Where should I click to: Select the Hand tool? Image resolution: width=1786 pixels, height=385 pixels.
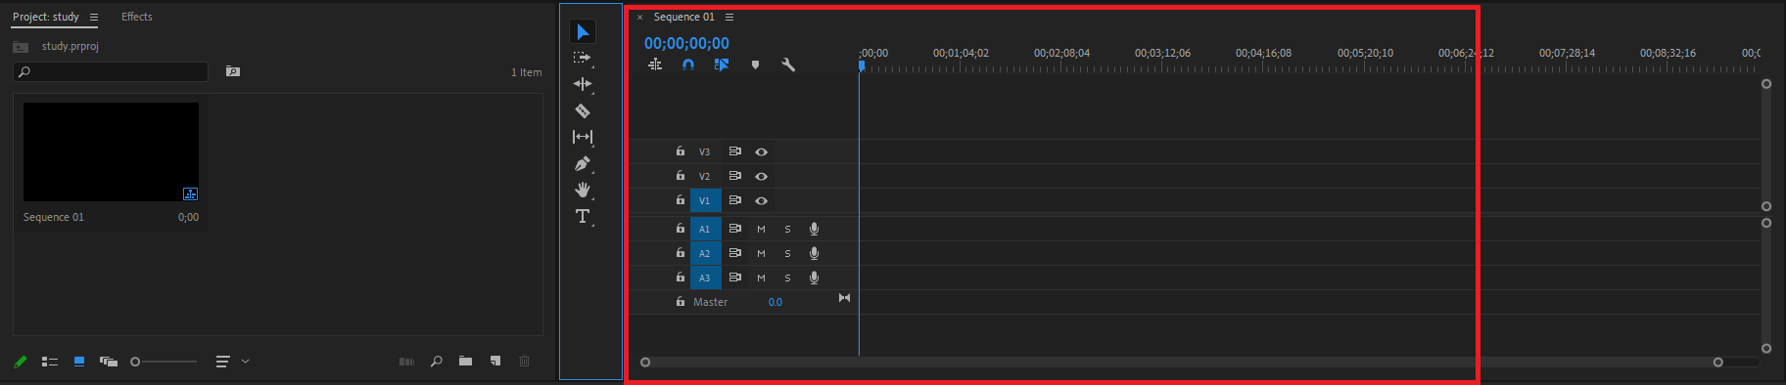pyautogui.click(x=583, y=190)
